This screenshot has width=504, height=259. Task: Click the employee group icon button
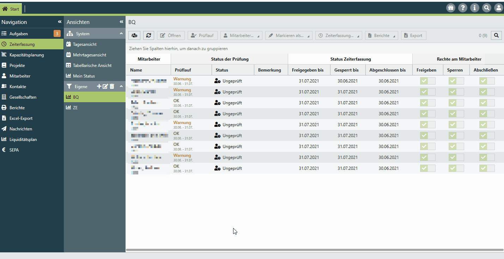[134, 35]
